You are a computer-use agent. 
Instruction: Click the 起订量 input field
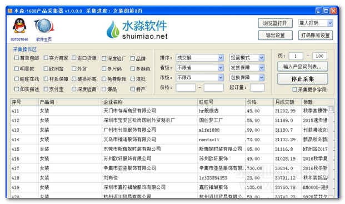(x=257, y=87)
